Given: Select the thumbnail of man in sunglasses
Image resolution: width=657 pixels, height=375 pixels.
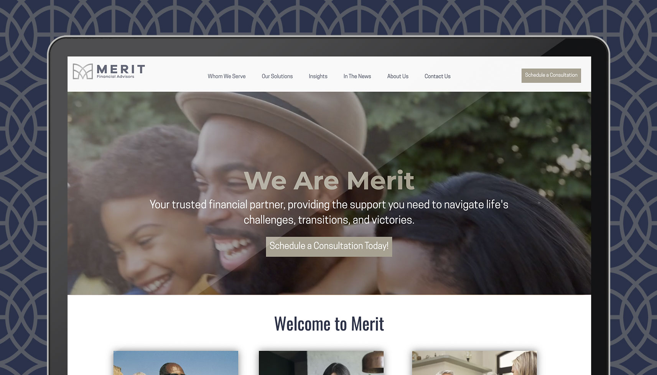Looking at the screenshot, I should [x=176, y=363].
